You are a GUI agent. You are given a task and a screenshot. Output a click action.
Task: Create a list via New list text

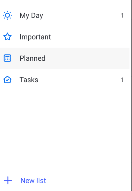33,181
